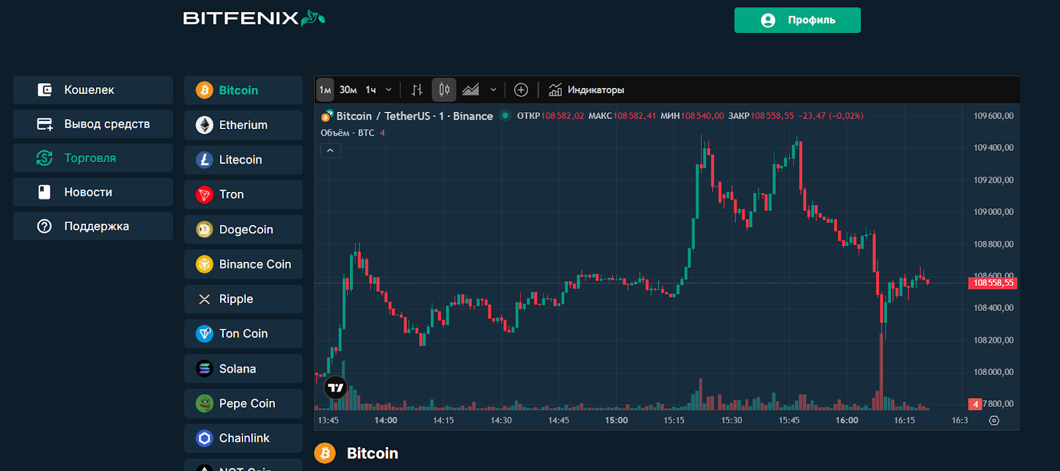1060x471 pixels.
Task: Click the TradingView logo on the chart
Action: (x=336, y=388)
